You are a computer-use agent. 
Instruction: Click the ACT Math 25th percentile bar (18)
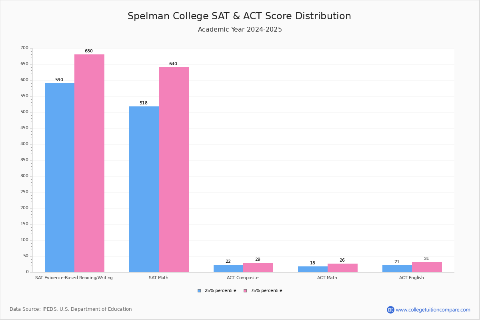(313, 269)
